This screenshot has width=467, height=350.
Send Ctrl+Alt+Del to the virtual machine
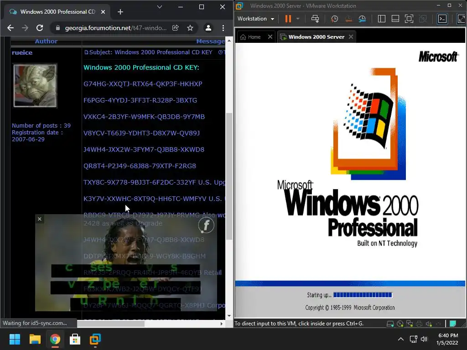click(x=315, y=19)
